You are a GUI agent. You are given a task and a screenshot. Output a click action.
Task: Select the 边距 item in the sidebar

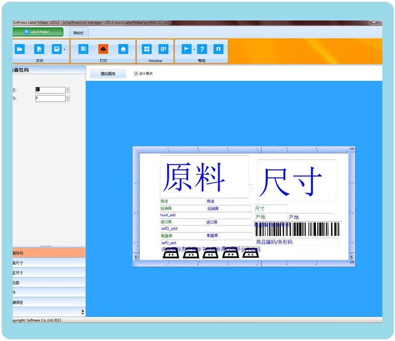click(17, 282)
